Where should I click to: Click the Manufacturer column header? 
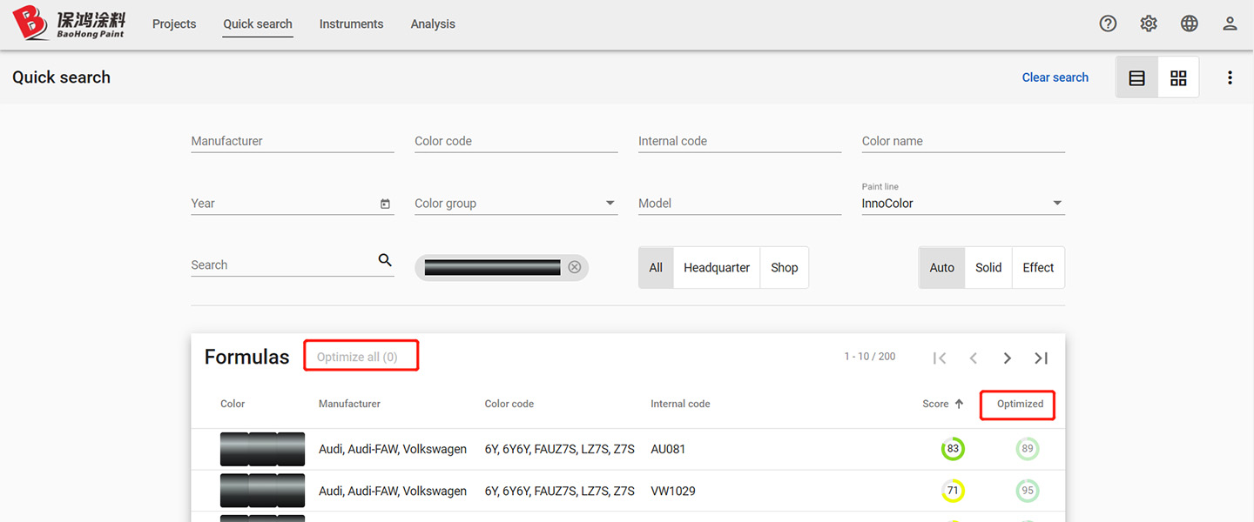point(349,404)
